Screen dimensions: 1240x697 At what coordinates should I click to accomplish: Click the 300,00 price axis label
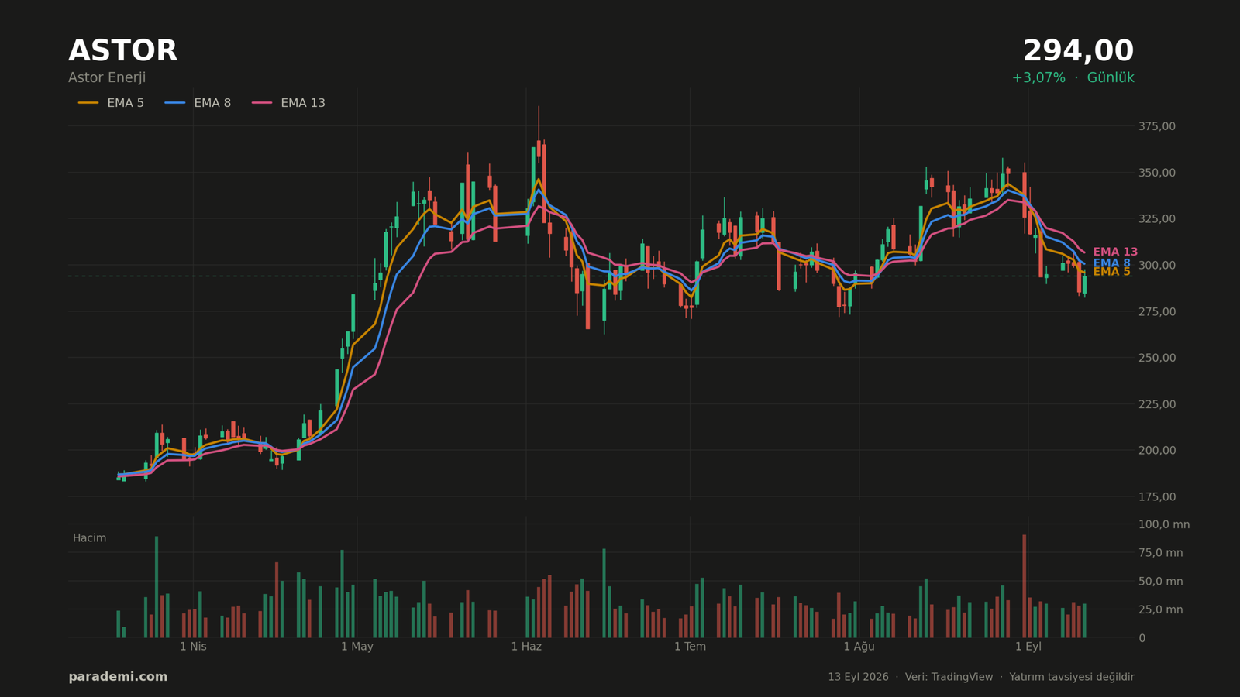pos(1156,265)
